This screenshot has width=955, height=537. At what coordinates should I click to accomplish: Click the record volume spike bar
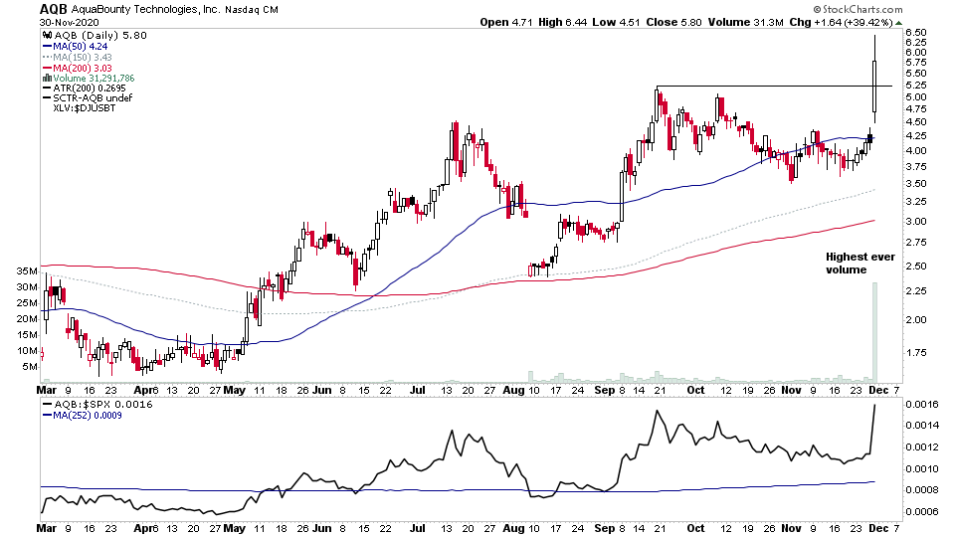point(874,332)
